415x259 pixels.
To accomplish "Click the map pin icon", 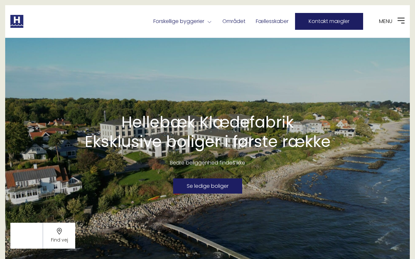I will (x=59, y=231).
